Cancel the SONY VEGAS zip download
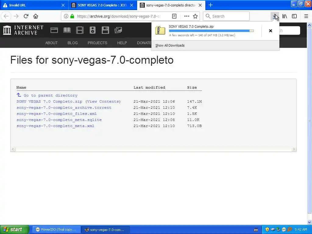The height and width of the screenshot is (234, 312). pos(271,31)
